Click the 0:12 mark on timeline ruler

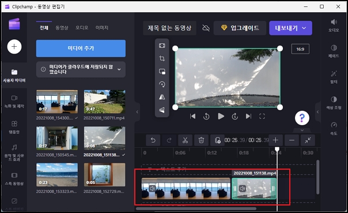click(x=211, y=153)
